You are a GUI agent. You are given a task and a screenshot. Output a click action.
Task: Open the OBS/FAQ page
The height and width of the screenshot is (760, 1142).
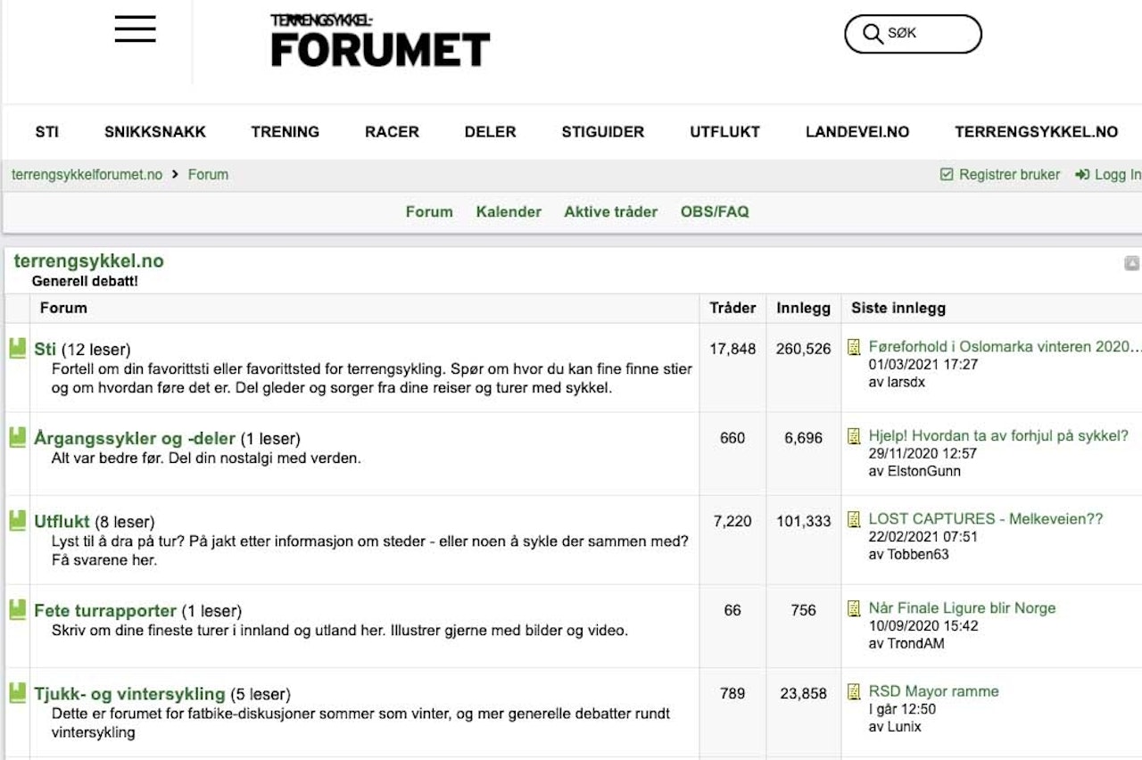[x=714, y=211]
